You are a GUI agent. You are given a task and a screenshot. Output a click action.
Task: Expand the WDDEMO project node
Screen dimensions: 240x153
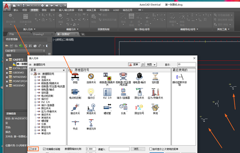coord(7,86)
